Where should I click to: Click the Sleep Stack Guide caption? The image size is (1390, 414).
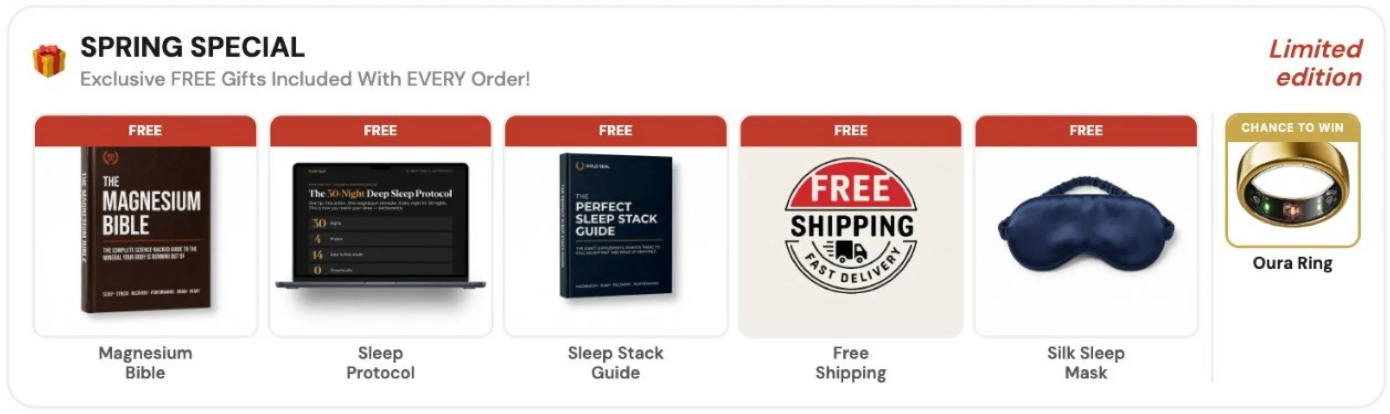coord(615,363)
